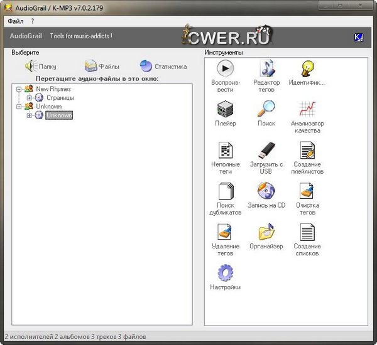Open Настройки gear settings

pyautogui.click(x=225, y=273)
